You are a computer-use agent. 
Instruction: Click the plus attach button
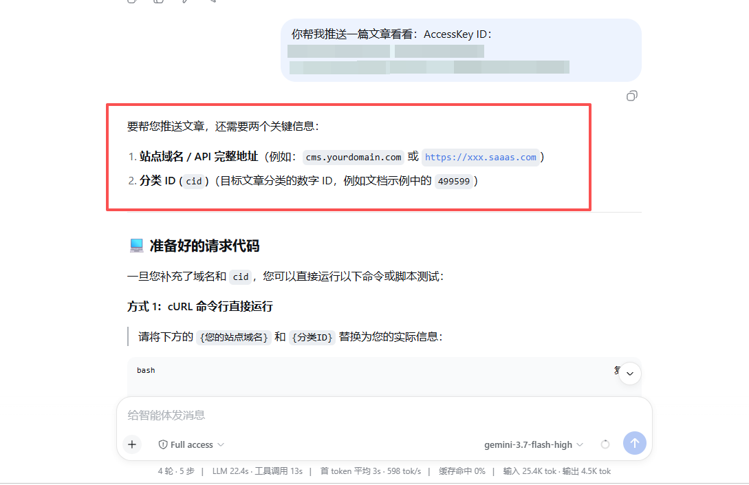coord(132,444)
